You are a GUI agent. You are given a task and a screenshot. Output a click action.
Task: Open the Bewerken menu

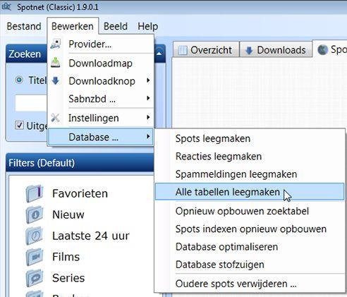point(73,26)
